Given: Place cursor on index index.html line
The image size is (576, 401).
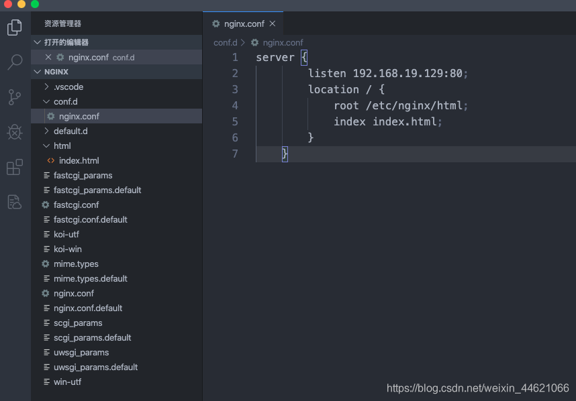Looking at the screenshot, I should [x=388, y=122].
